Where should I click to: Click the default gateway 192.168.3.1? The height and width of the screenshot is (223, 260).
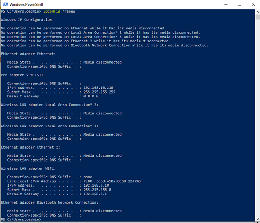click(95, 194)
